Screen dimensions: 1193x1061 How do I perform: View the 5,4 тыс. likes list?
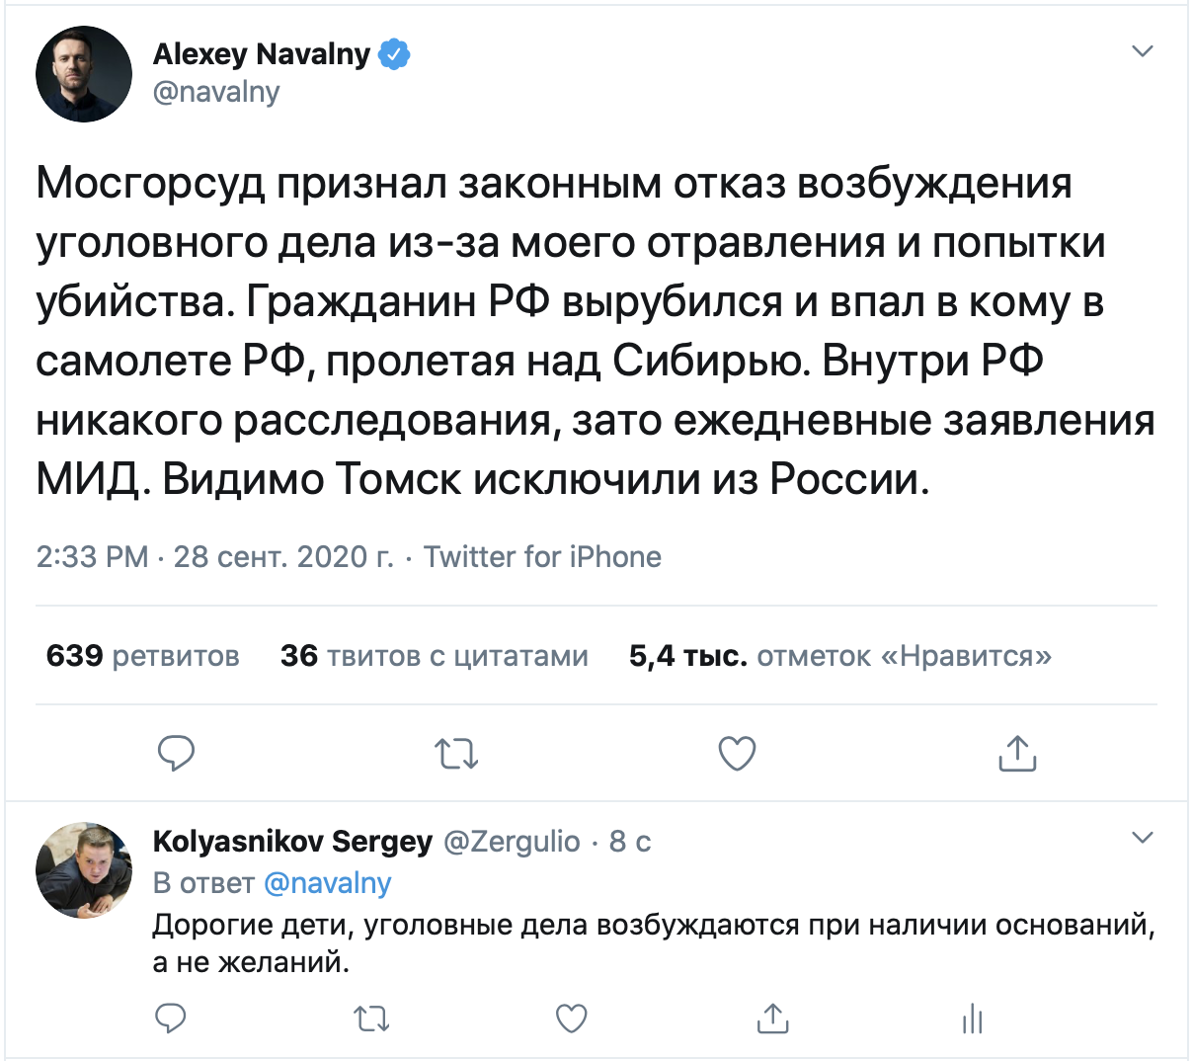[839, 656]
